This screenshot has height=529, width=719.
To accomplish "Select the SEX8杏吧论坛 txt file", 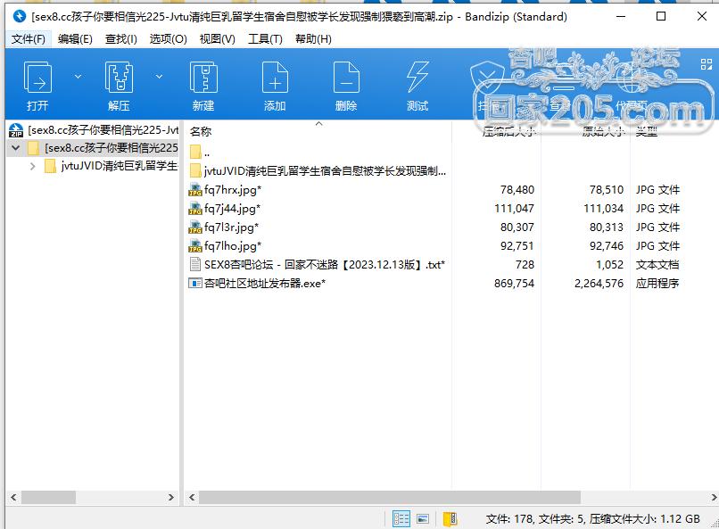I will [325, 265].
